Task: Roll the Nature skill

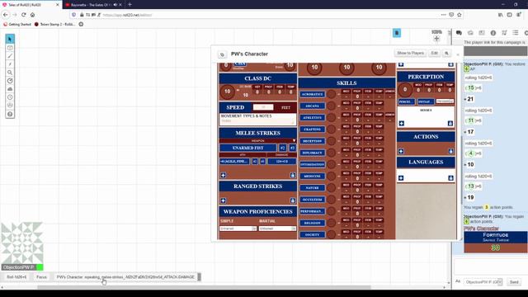Action: [x=313, y=188]
